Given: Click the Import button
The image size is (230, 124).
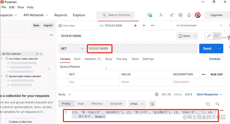Looking at the screenshot, I should coord(48,26).
